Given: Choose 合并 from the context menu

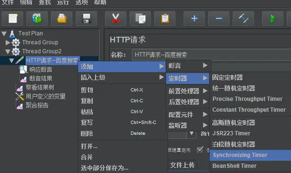Looking at the screenshot, I should (122, 157).
